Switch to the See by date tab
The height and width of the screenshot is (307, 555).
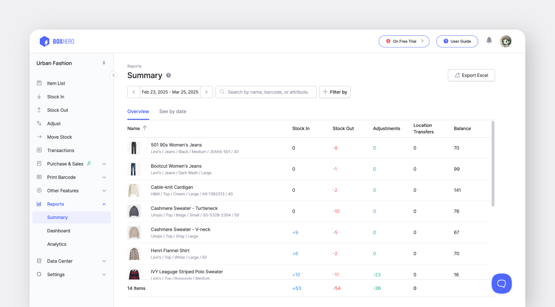coord(173,111)
